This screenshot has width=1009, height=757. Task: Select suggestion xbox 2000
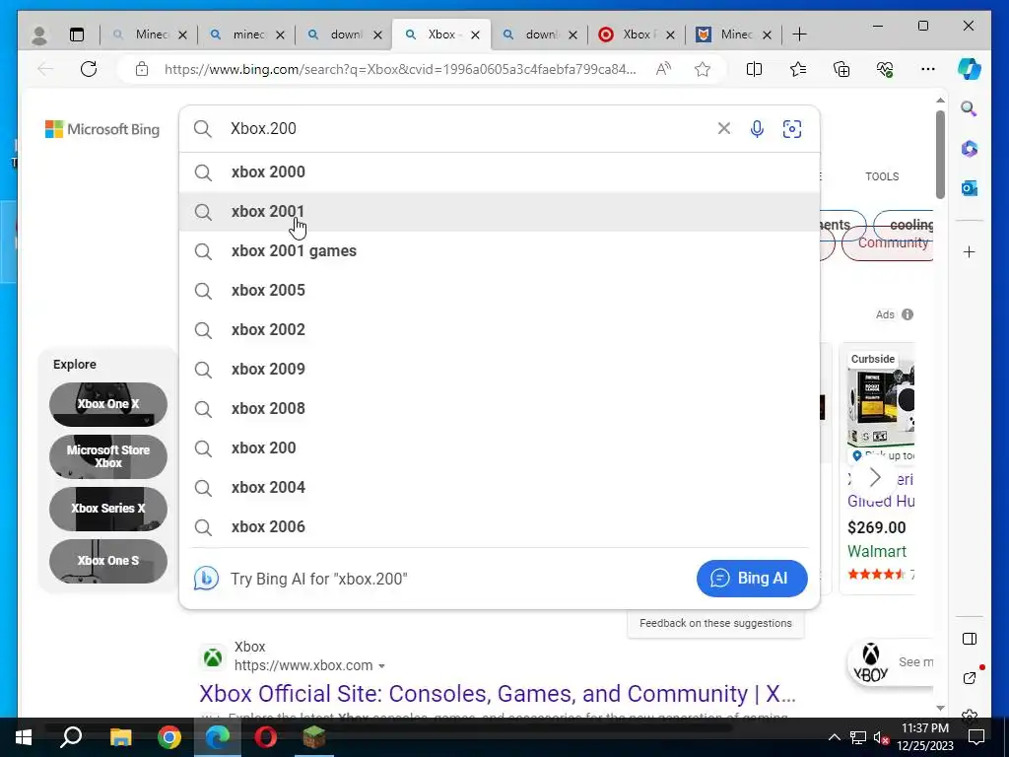(500, 172)
